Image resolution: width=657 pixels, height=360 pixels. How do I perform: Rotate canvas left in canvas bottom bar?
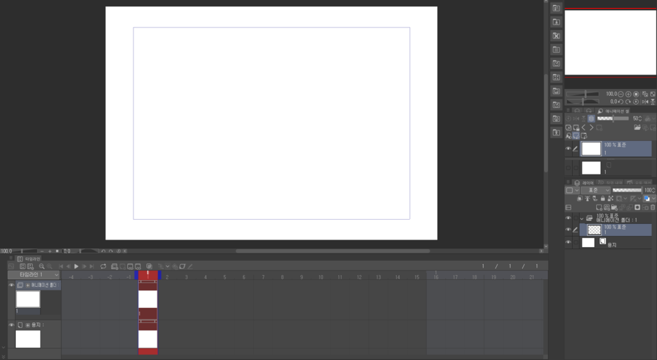[x=103, y=251]
